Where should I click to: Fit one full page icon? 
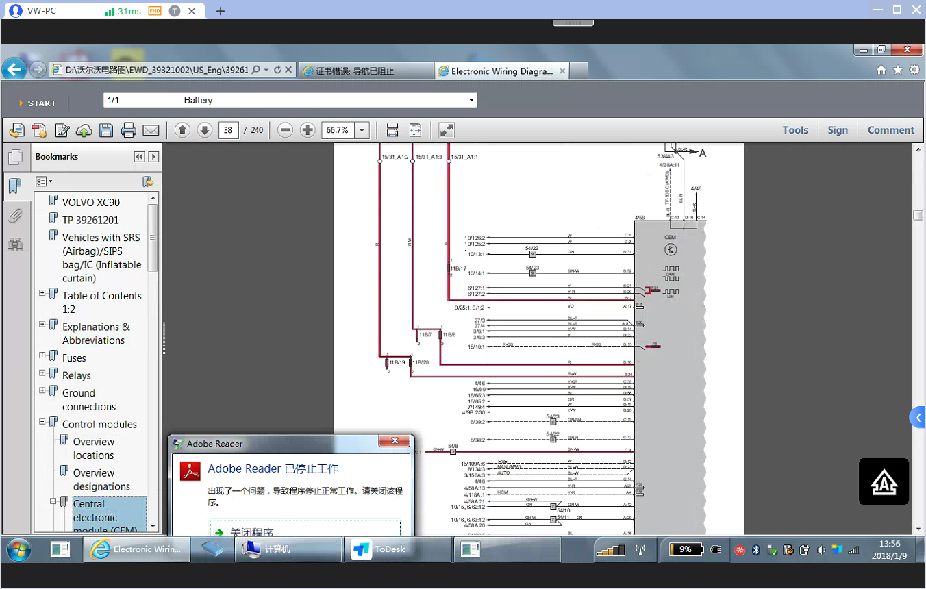point(415,130)
